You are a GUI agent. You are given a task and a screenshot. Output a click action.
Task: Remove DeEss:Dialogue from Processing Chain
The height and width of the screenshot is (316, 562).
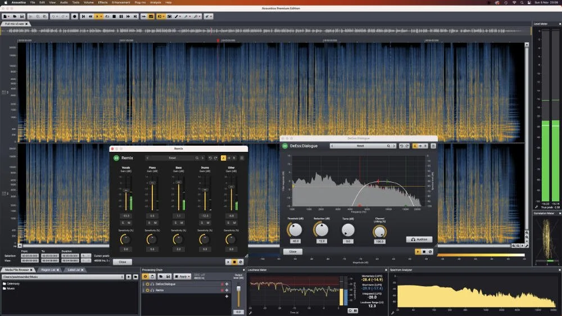(222, 284)
